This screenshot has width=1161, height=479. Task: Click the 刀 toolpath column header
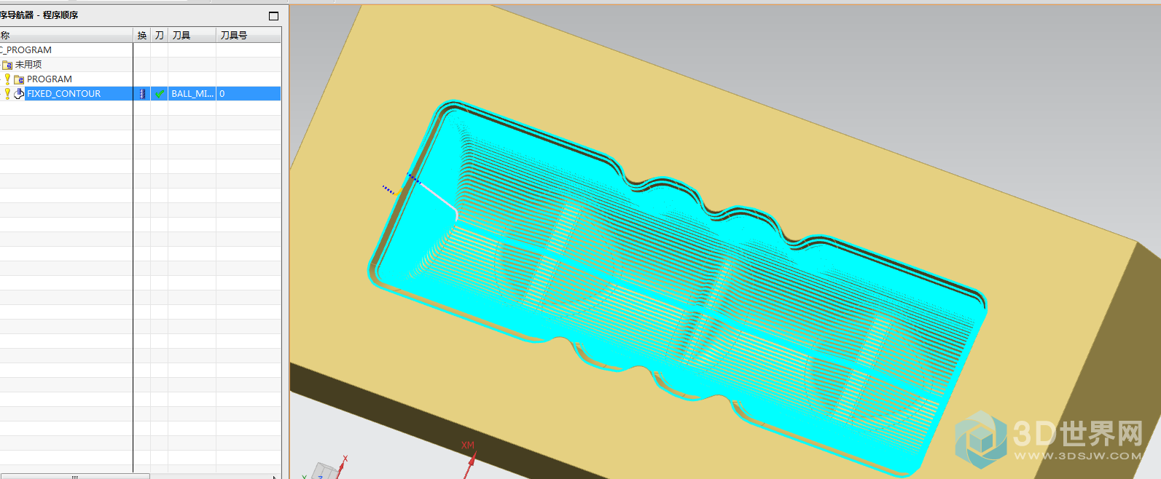click(x=160, y=35)
